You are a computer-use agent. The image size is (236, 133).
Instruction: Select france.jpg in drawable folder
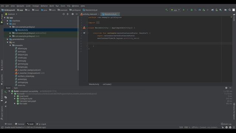point(22,61)
